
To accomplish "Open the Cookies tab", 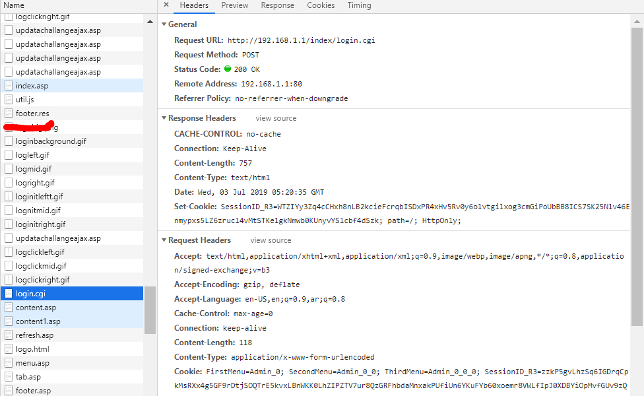I will (321, 5).
